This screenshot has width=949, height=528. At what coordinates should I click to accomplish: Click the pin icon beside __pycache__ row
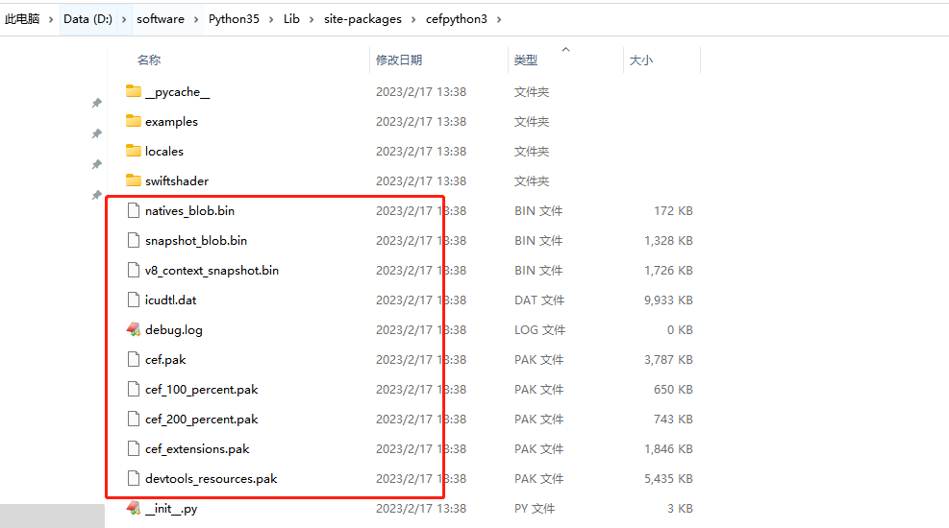pos(96,103)
